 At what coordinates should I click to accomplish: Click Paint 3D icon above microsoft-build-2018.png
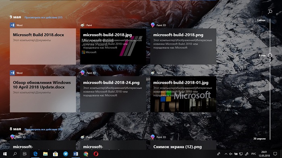coord(153,25)
